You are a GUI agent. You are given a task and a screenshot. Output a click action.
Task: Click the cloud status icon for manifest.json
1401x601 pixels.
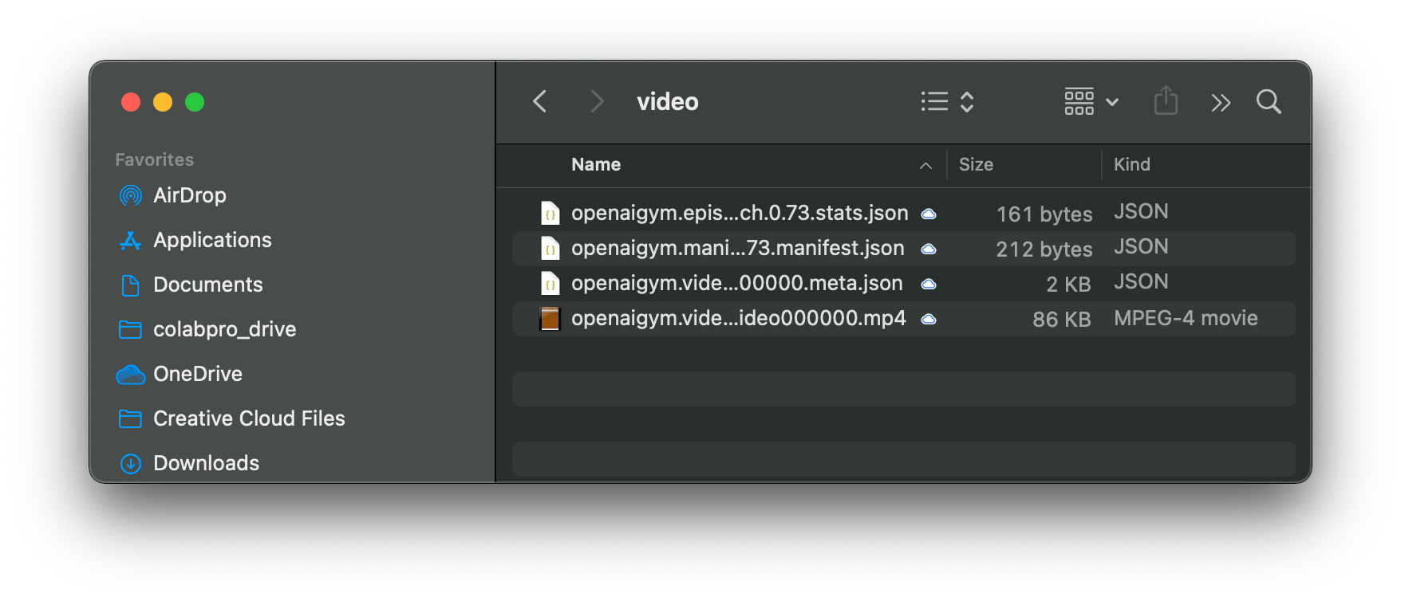click(x=929, y=249)
